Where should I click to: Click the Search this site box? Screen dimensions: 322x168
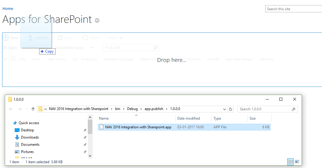pyautogui.click(x=293, y=9)
